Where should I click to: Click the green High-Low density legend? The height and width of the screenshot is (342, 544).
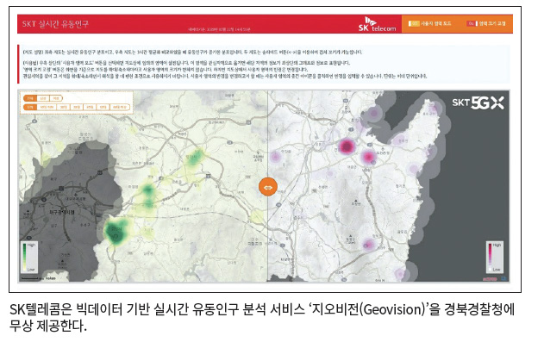[x=29, y=258]
